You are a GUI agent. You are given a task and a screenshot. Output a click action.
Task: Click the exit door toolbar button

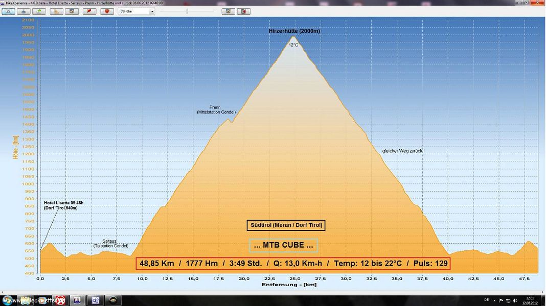pyautogui.click(x=244, y=11)
